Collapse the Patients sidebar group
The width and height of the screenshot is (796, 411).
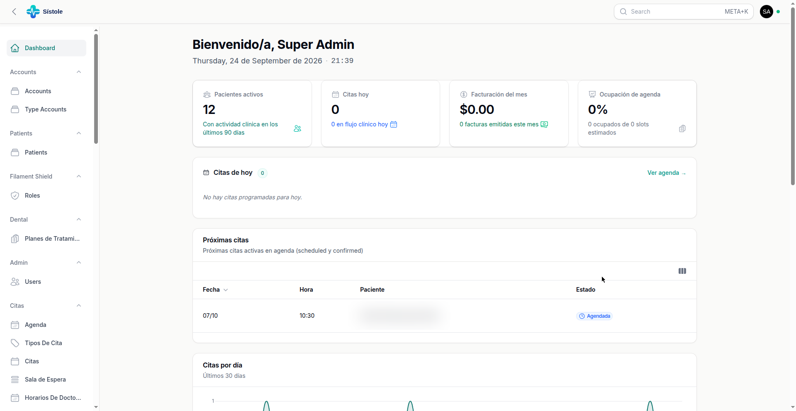pos(79,133)
